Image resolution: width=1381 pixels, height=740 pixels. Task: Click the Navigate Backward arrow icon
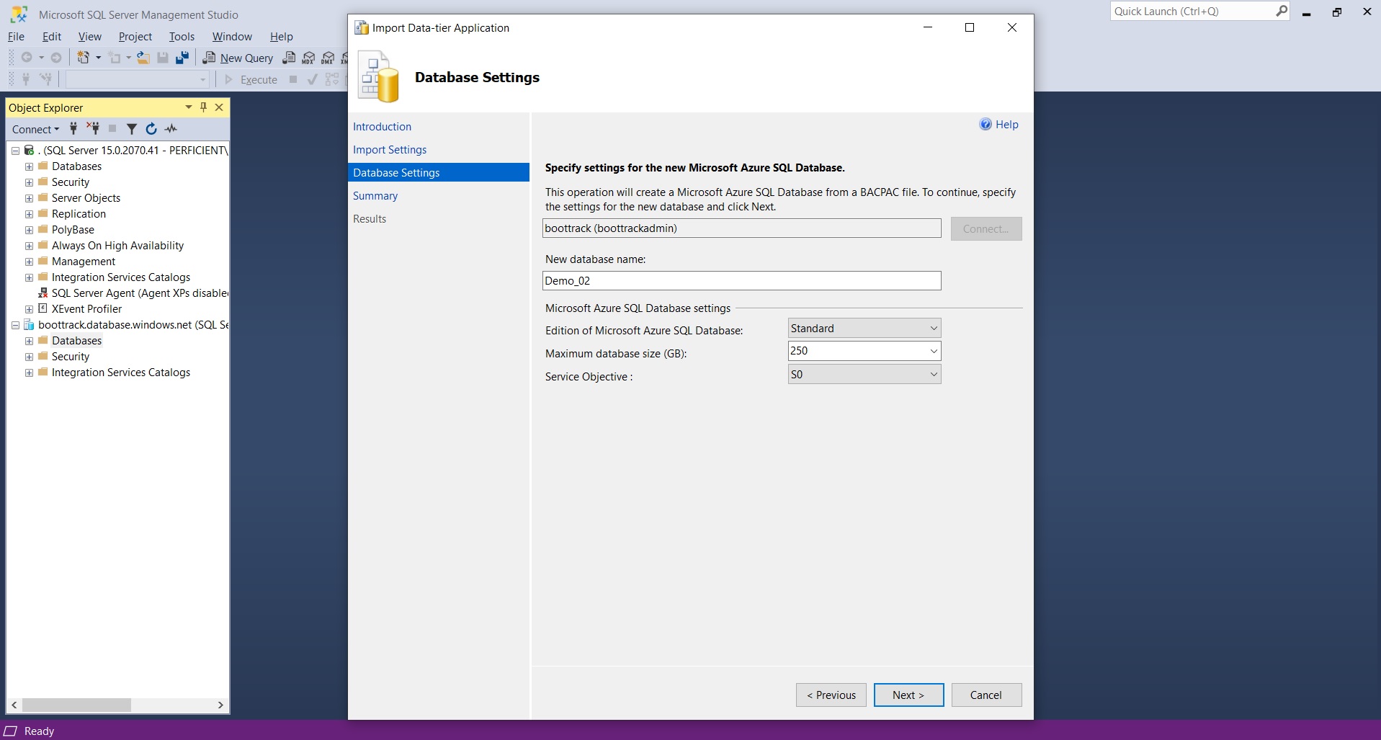pyautogui.click(x=27, y=58)
